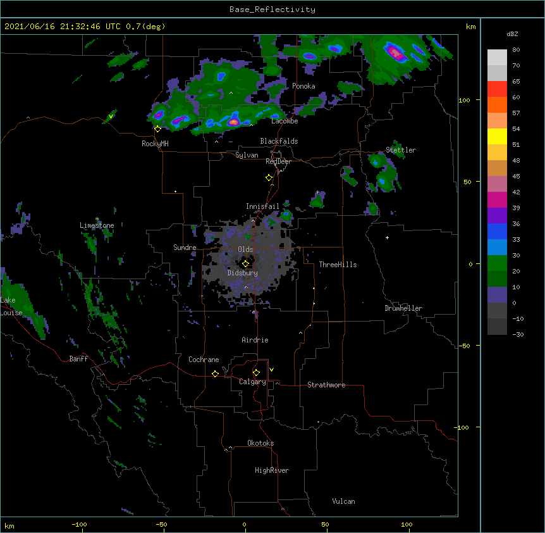Click the Strathmore map label

326,385
